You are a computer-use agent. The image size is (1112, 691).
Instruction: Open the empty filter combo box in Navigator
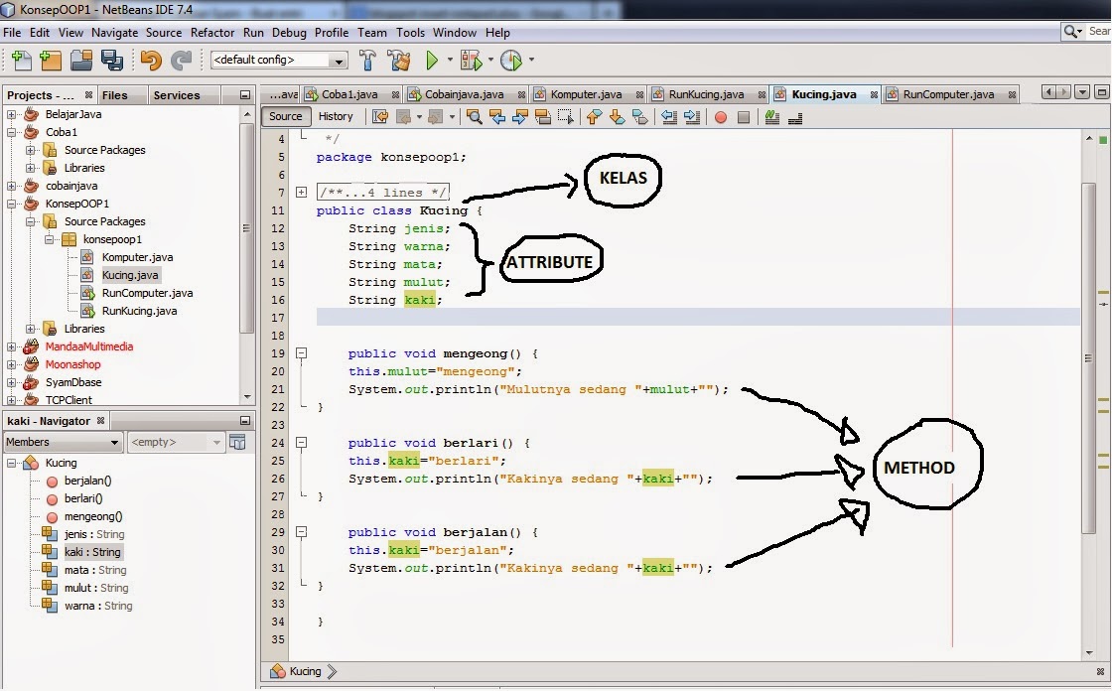(x=176, y=442)
